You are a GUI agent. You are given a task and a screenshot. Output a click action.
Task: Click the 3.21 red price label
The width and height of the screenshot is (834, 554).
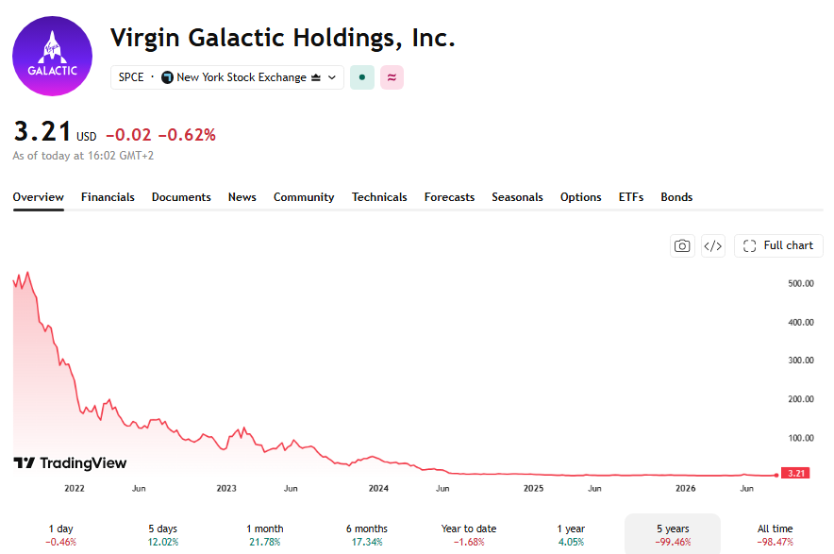coord(795,473)
